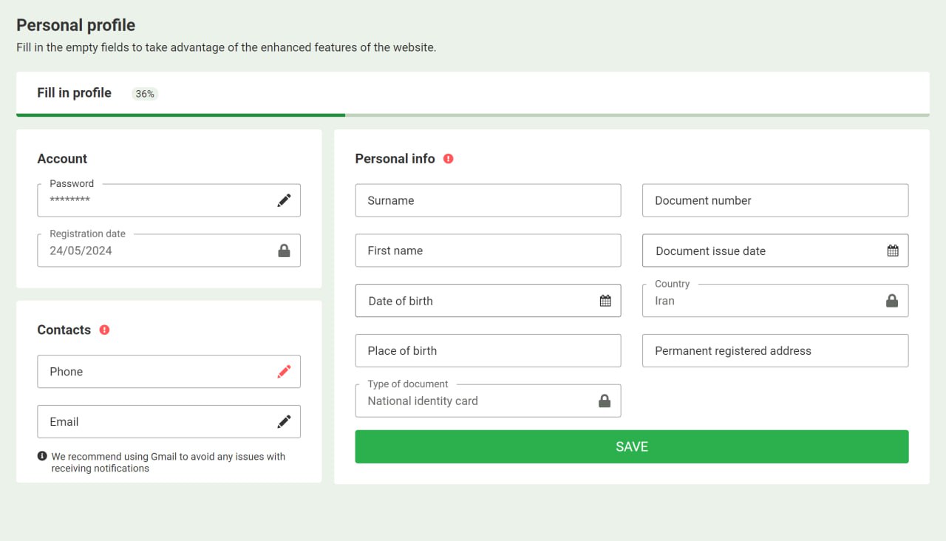Image resolution: width=946 pixels, height=541 pixels.
Task: Click the pencil icon to edit Email
Action: tap(285, 421)
